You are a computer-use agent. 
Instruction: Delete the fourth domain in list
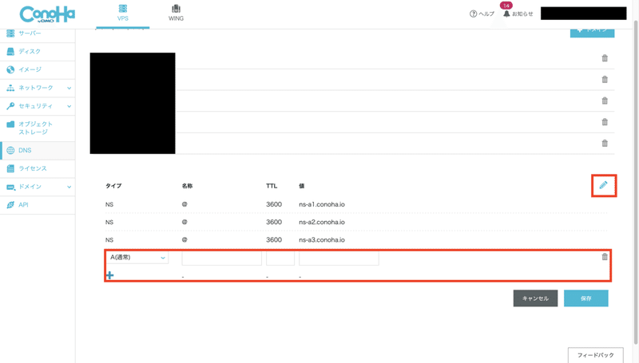(x=605, y=122)
